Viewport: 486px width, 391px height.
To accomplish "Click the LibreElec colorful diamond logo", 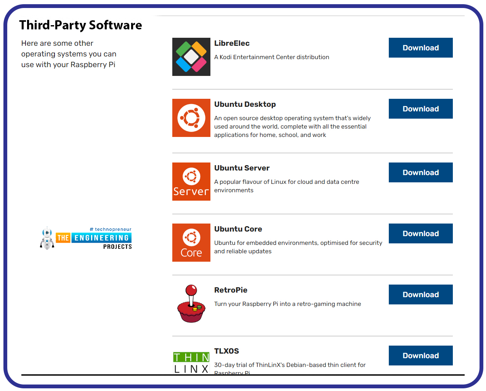I will click(x=191, y=57).
